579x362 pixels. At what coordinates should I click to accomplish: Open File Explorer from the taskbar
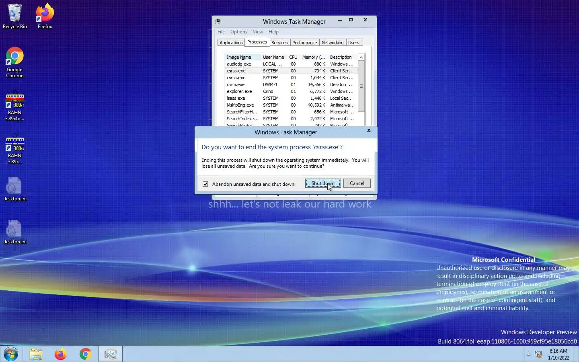pos(36,354)
